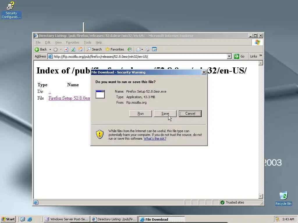Click the Firefox Setup 52.8.0esr file link
Screen dimensions: 298x223
point(69,98)
